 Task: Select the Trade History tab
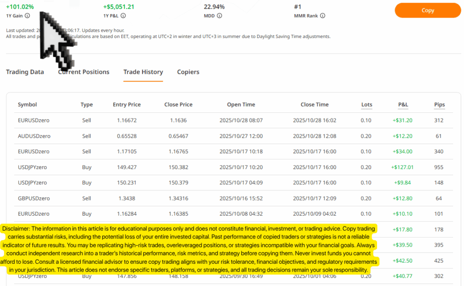pos(143,72)
